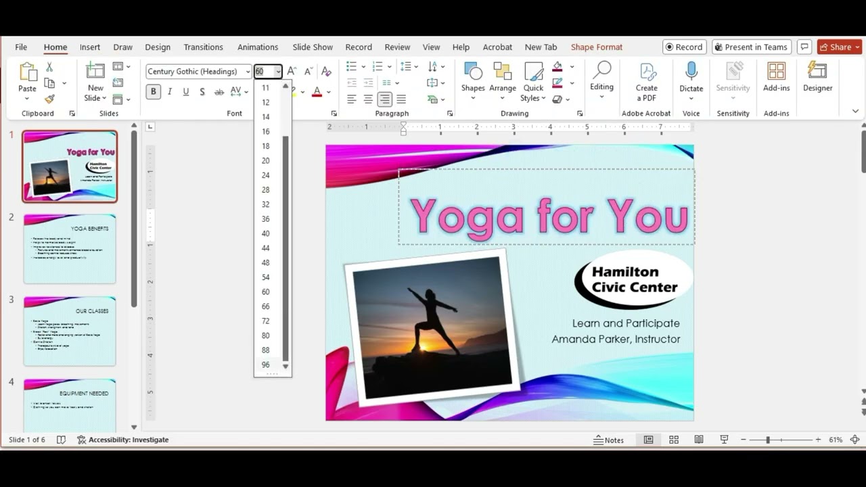
Task: Toggle the Notes pane
Action: [x=609, y=440]
